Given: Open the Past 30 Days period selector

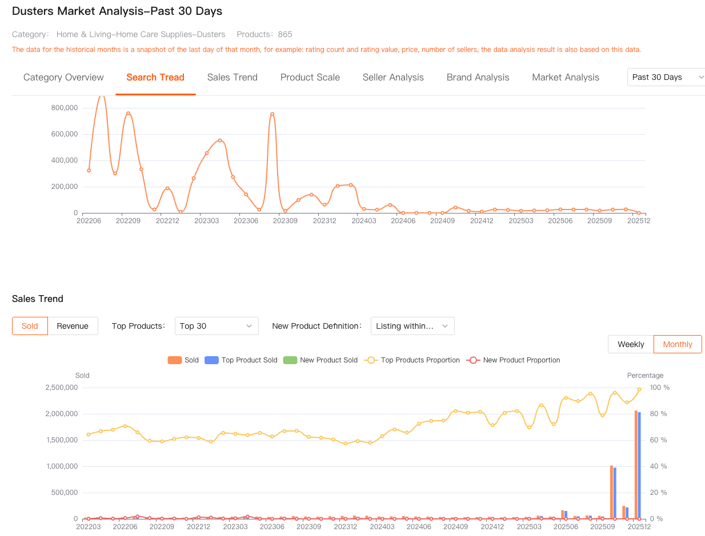Looking at the screenshot, I should point(663,77).
